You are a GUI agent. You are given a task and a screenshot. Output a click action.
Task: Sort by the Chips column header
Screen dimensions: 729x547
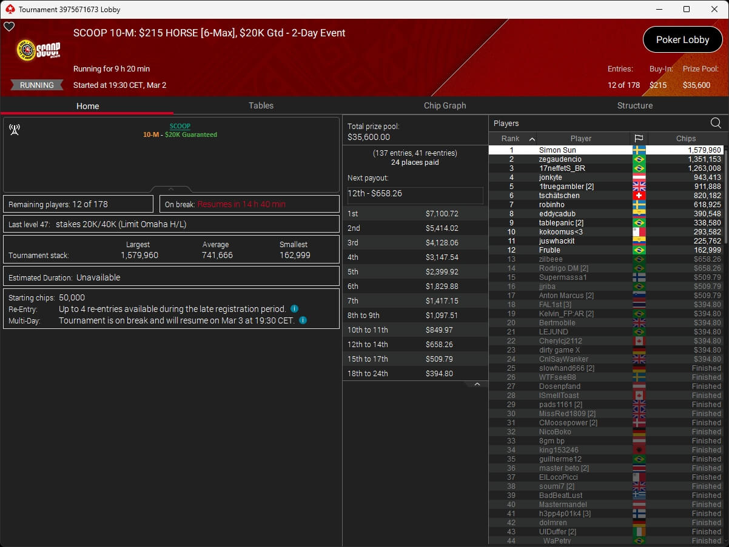[x=685, y=139]
